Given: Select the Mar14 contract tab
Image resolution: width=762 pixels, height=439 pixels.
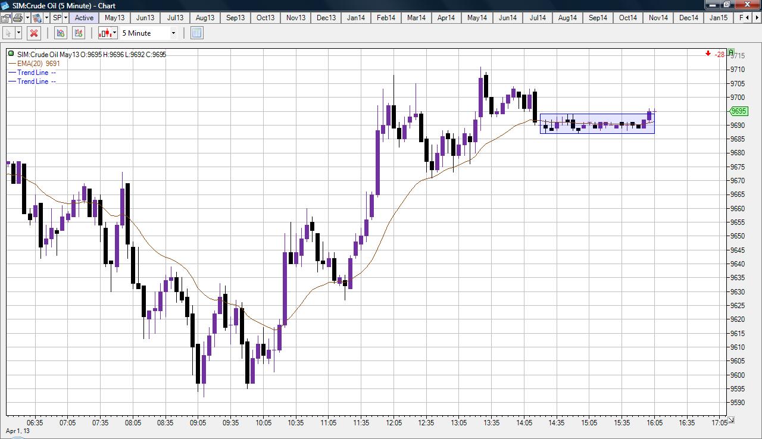Looking at the screenshot, I should [x=417, y=18].
